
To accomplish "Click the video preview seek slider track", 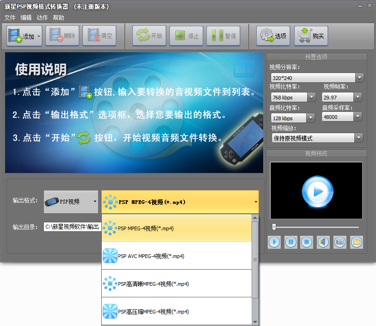I will [x=317, y=227].
